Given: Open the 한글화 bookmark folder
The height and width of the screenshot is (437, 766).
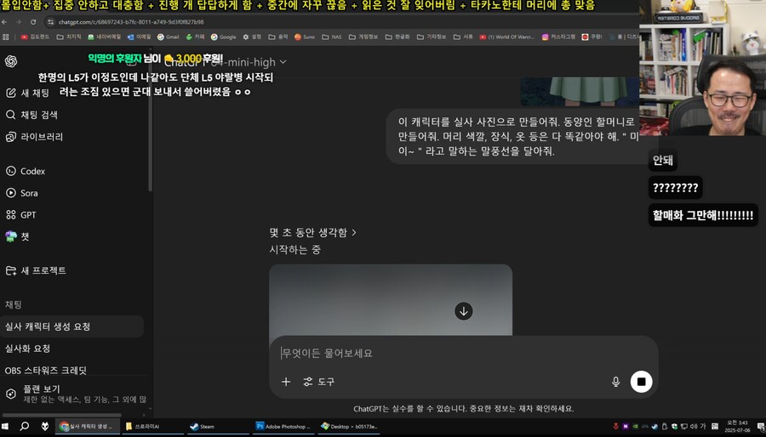Looking at the screenshot, I should (397, 37).
